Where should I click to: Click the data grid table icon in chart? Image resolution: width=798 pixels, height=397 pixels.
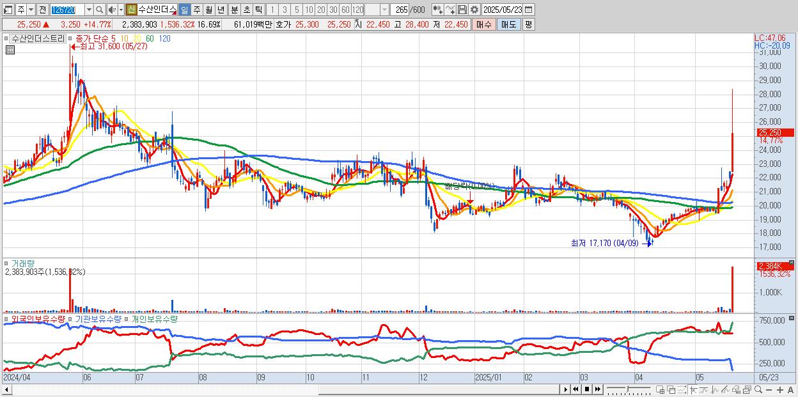tap(10, 50)
